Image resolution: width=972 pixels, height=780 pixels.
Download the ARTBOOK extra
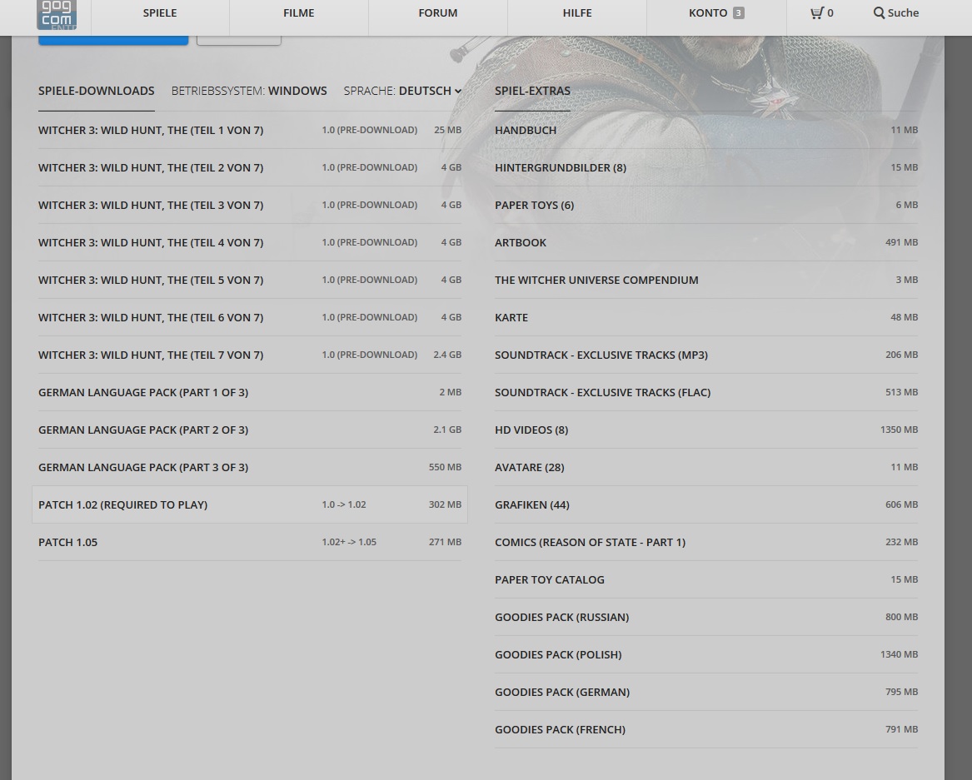click(x=706, y=243)
